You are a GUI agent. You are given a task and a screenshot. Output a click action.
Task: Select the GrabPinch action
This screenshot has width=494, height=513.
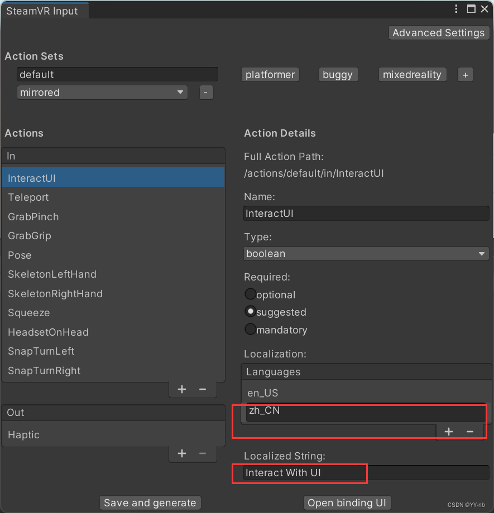coord(113,216)
